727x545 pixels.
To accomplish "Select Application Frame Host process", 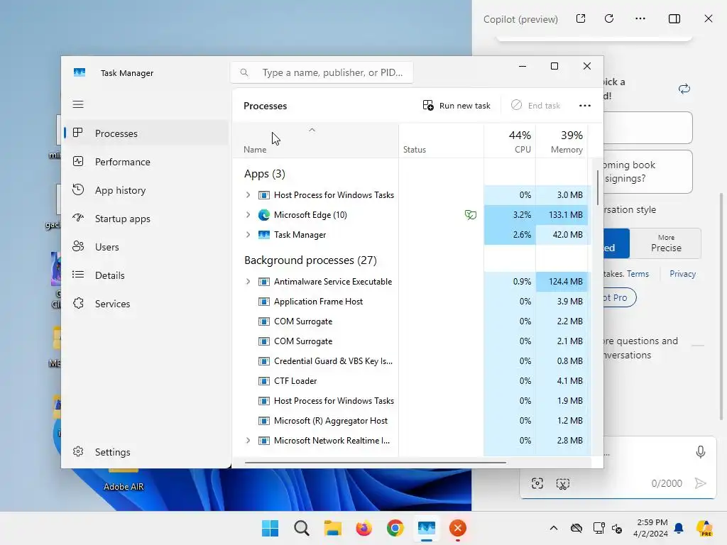I will [x=410, y=302].
